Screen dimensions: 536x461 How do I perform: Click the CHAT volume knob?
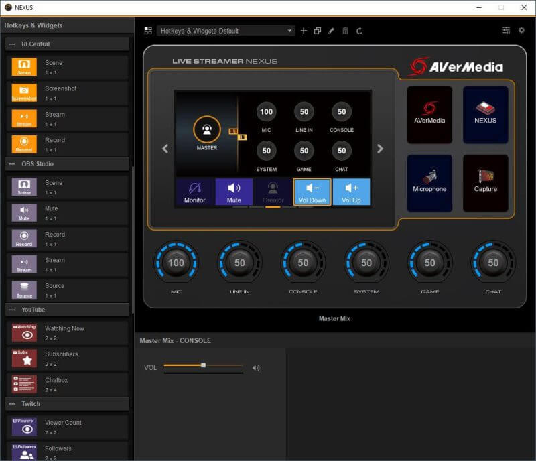pos(493,263)
